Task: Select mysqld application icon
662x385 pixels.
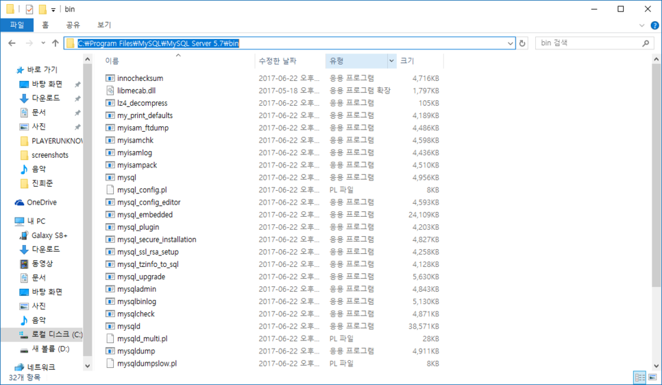Action: pos(110,326)
